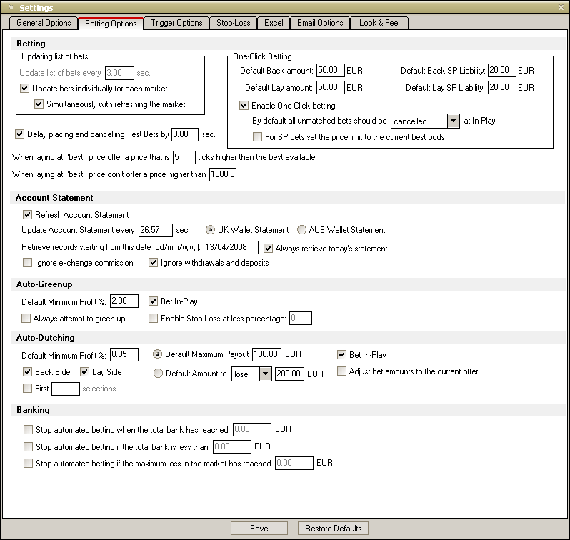Click Auto-Greenup Default Minimum Profit field
This screenshot has height=540, width=570.
point(124,301)
